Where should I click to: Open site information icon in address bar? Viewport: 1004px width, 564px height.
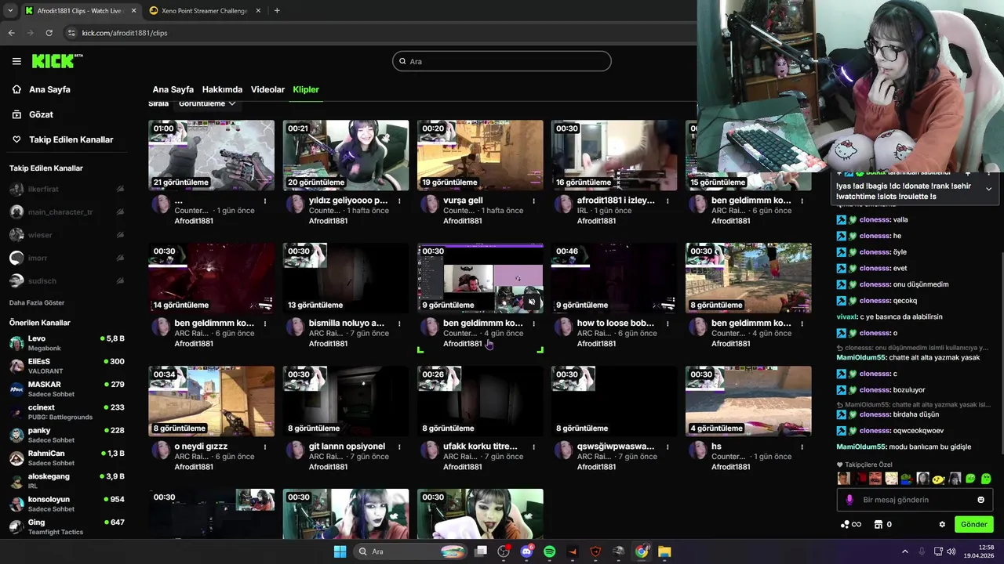[x=71, y=33]
